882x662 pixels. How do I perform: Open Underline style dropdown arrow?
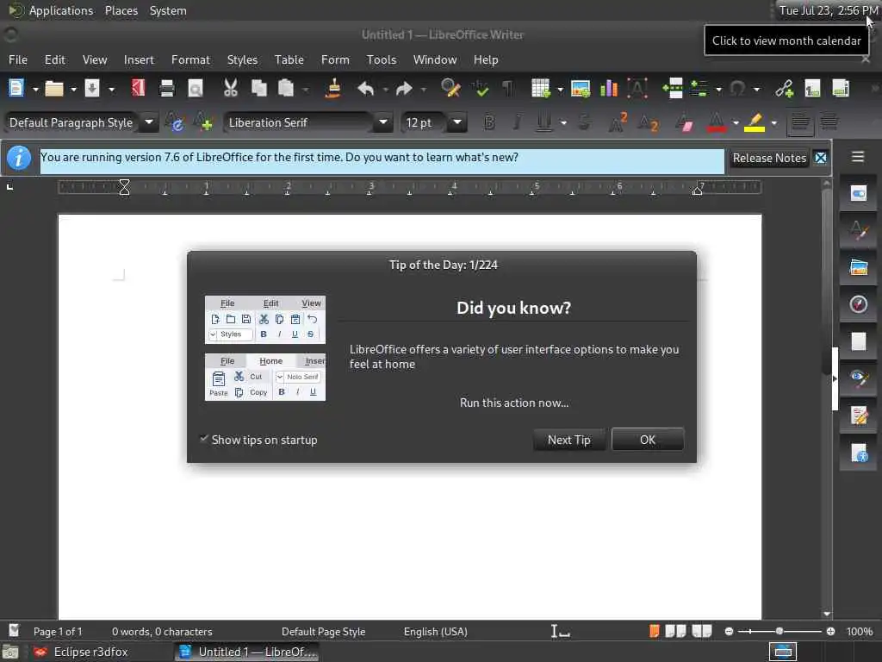[563, 122]
